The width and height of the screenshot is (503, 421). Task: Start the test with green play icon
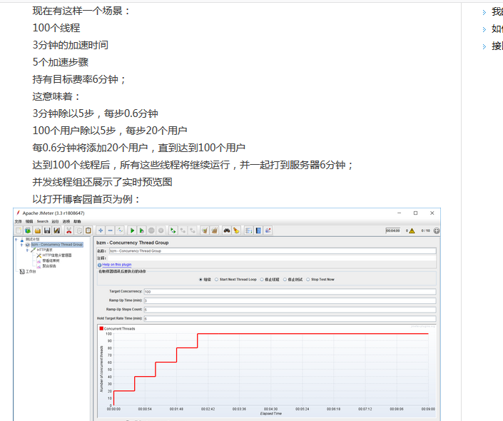tap(132, 230)
